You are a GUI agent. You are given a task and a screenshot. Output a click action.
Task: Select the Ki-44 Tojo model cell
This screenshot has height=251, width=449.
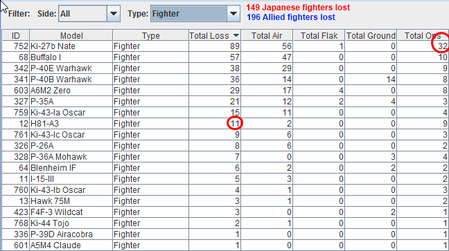point(71,223)
